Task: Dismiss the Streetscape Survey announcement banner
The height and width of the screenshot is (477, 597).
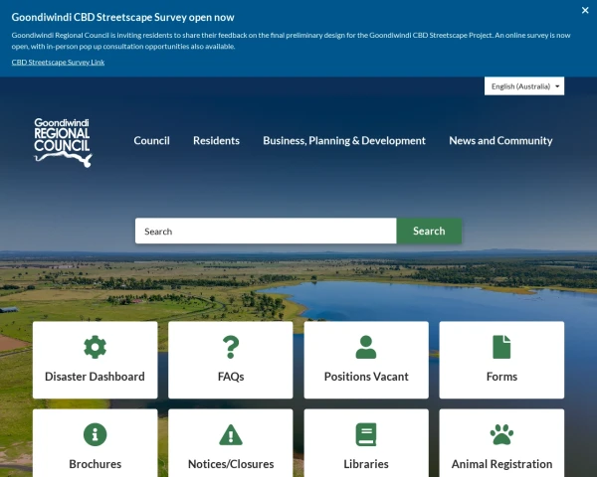Action: click(585, 10)
